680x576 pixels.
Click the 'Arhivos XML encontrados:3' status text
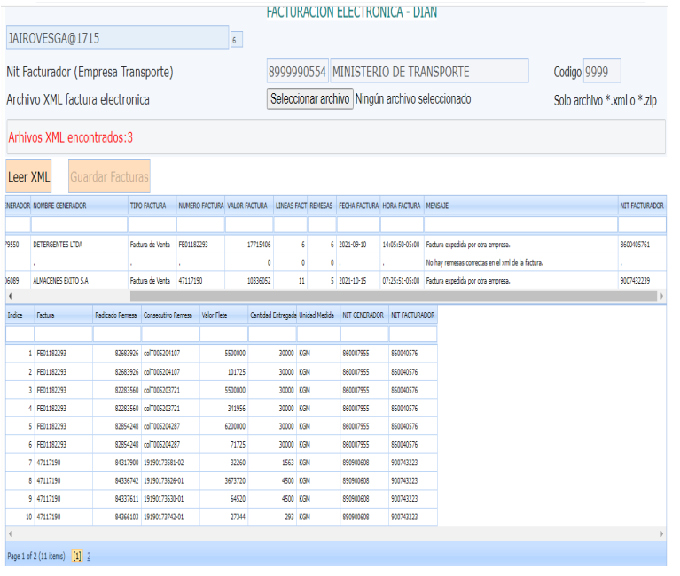click(71, 138)
